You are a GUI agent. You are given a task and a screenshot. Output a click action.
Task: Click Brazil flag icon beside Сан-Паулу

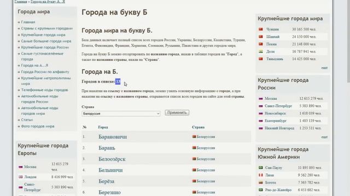[261, 168]
